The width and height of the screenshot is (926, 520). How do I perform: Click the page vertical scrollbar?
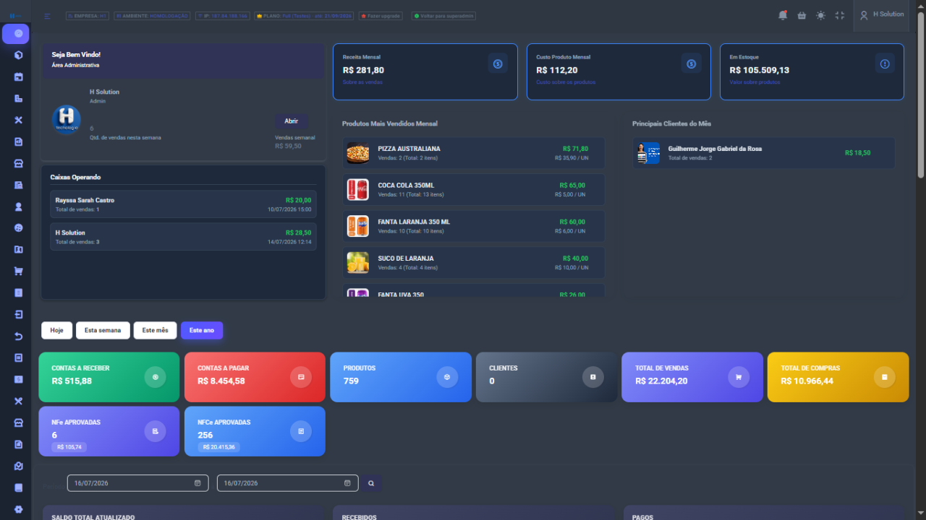coord(921,94)
